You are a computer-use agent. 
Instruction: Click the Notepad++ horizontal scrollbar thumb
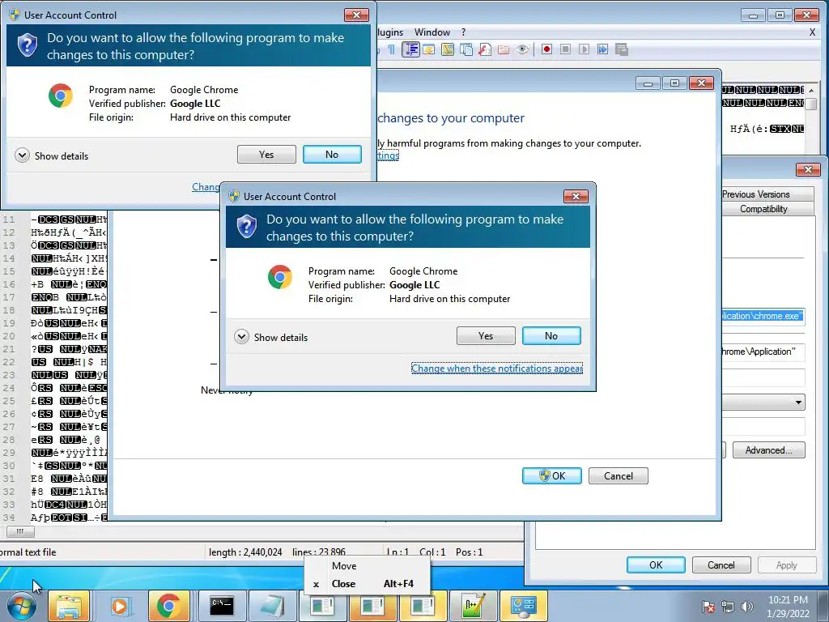[20, 531]
